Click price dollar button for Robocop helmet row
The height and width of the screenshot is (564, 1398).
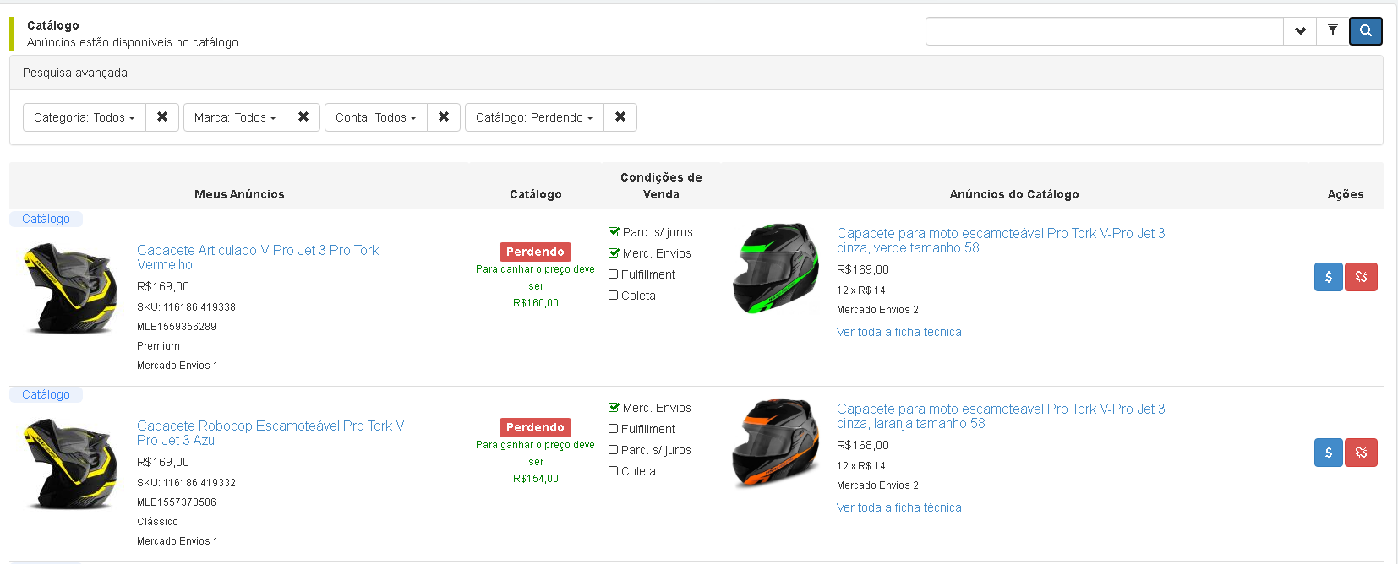(x=1329, y=453)
